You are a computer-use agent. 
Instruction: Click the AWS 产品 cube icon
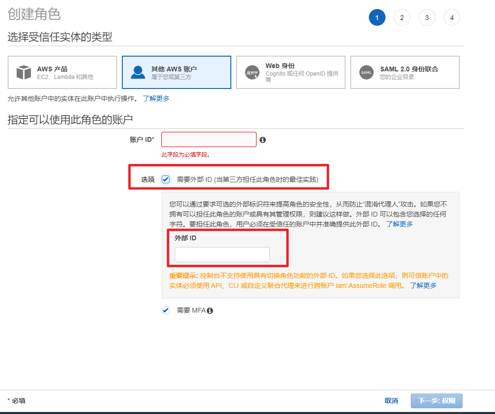click(23, 72)
